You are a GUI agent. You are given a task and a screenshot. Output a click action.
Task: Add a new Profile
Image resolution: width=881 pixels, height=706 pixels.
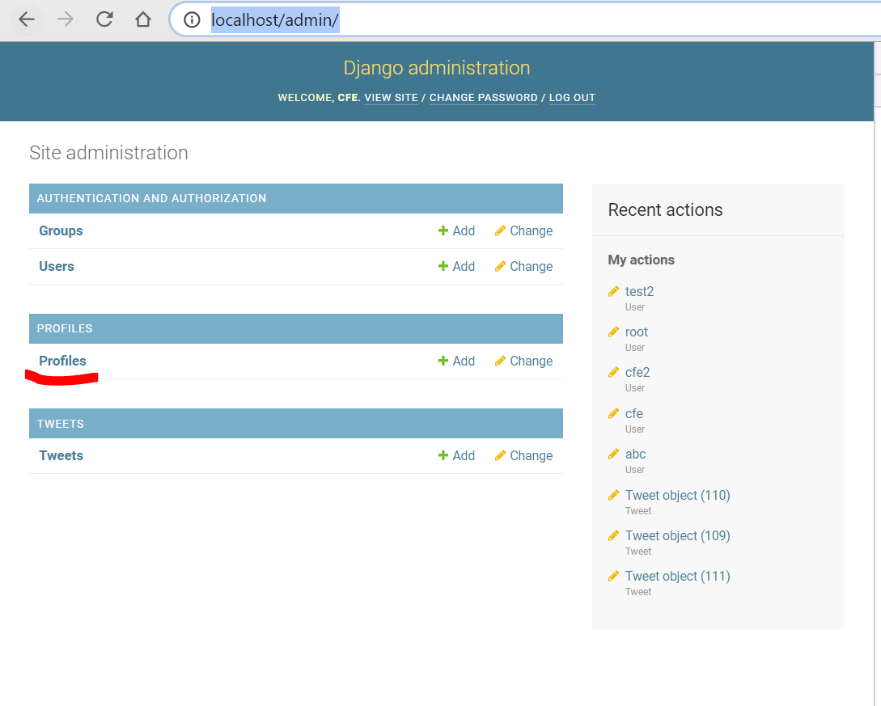tap(456, 361)
